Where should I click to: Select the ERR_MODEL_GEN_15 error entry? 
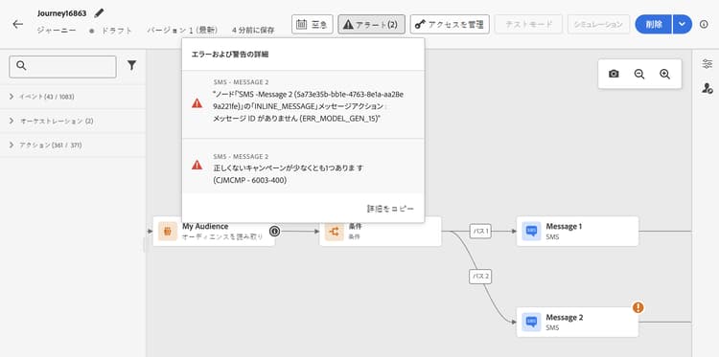(303, 104)
